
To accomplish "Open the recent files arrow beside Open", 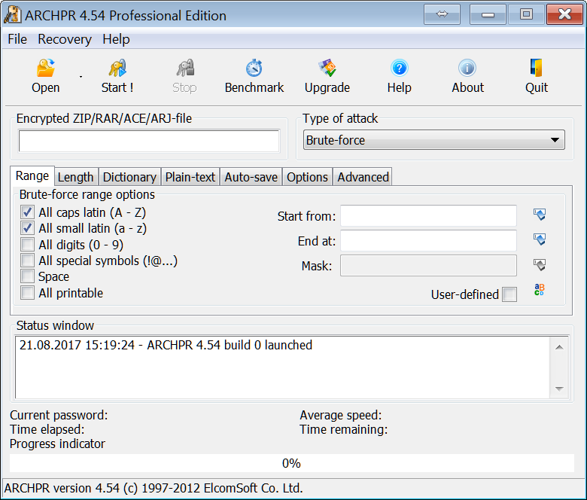I will [x=81, y=77].
